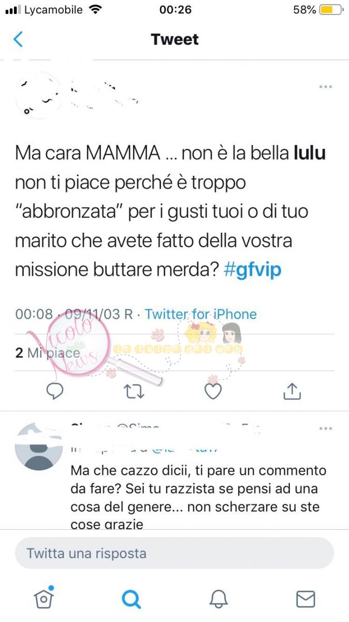This screenshot has width=349, height=622.
Task: Like the tweet with the heart icon
Action: [x=213, y=391]
